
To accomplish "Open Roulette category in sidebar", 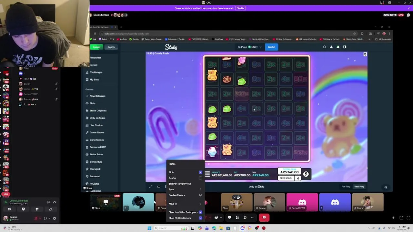I will 94,184.
